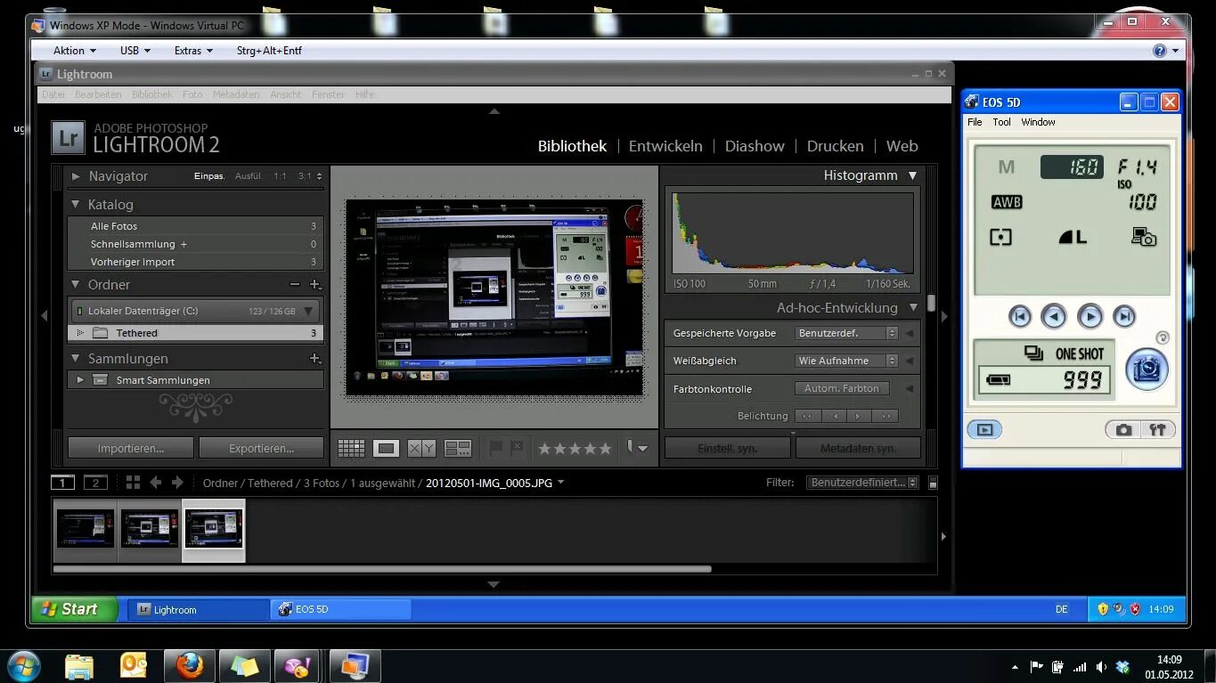Open the Filter Benutzerdefiniert dropdown

point(863,483)
